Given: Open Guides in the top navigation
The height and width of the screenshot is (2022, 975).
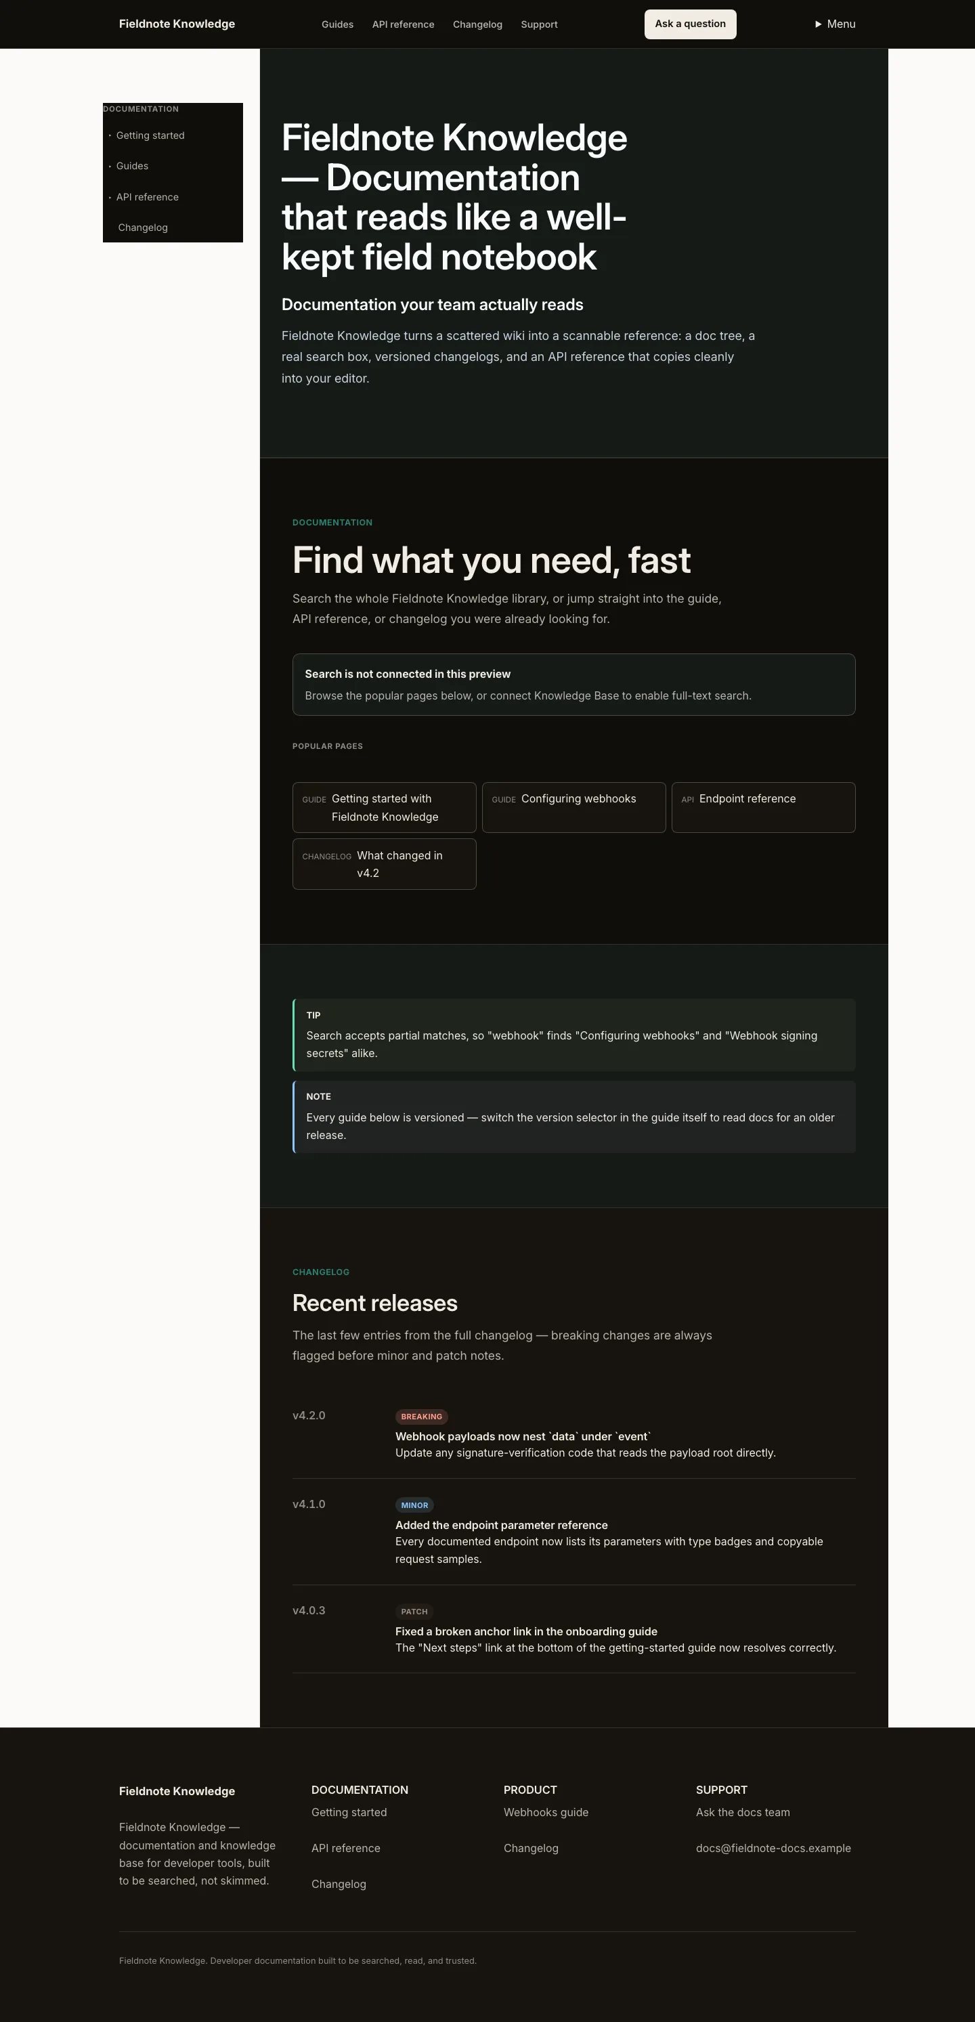Looking at the screenshot, I should point(338,24).
